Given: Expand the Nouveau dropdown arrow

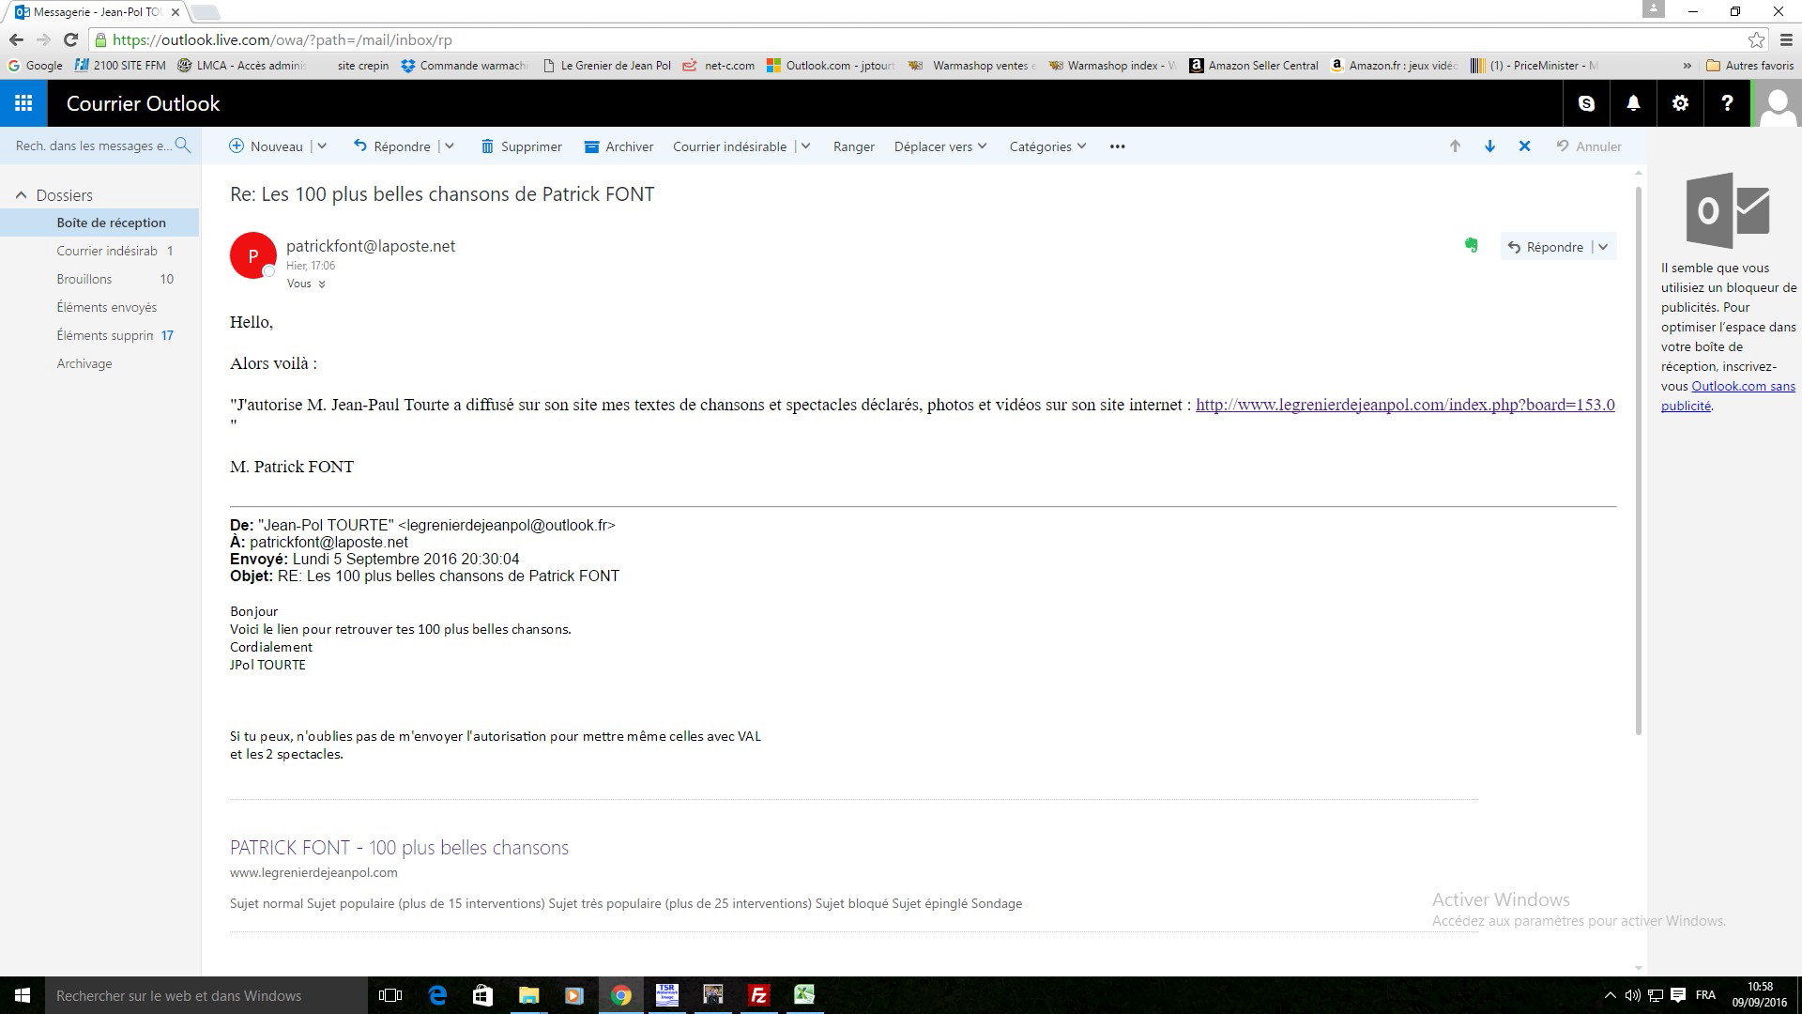Looking at the screenshot, I should [x=322, y=146].
